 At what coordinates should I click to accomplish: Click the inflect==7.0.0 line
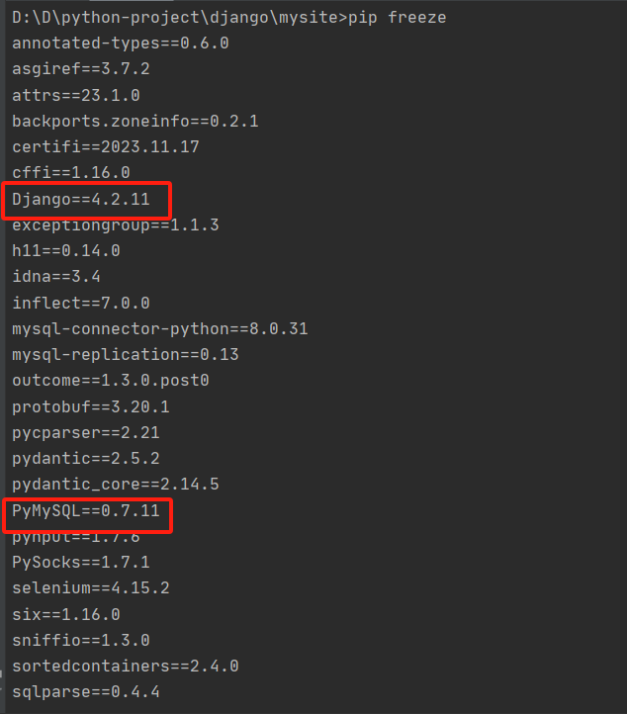coord(81,303)
